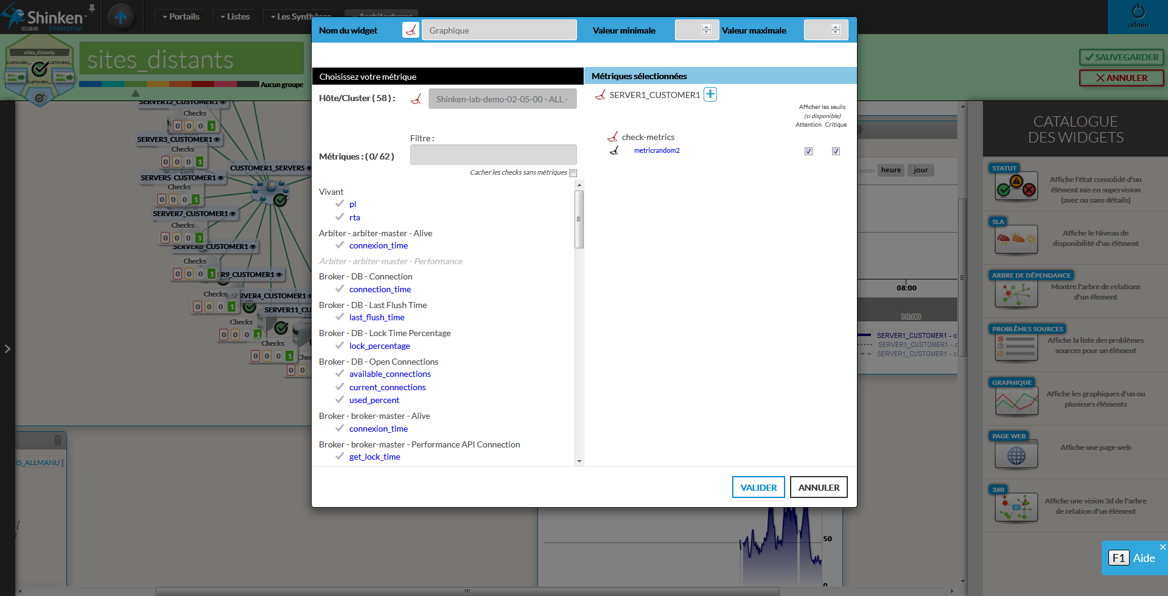
Task: Open the Hôte/Cluster host selection dropdown
Action: tap(502, 99)
